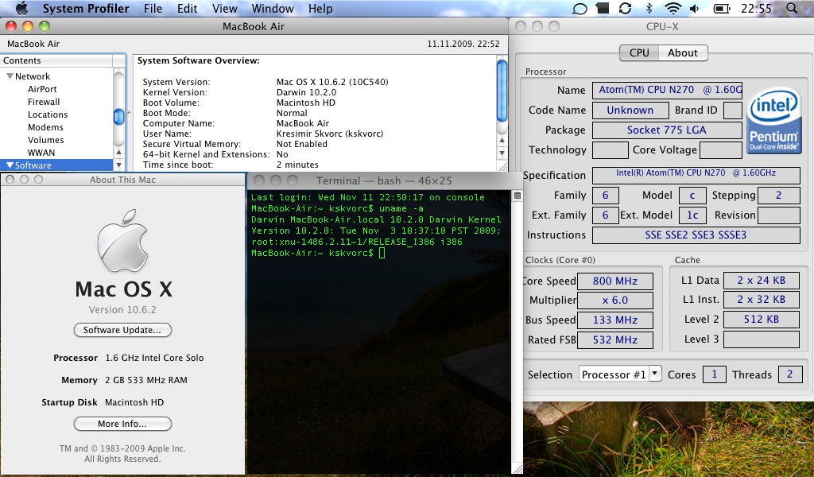Switch to the About tab in CPU-X
The image size is (814, 477).
[683, 52]
